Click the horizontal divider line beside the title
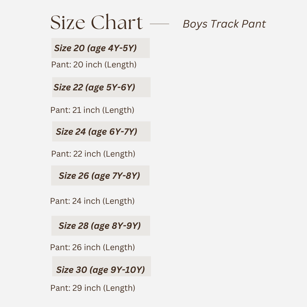307x307 pixels. (x=159, y=24)
